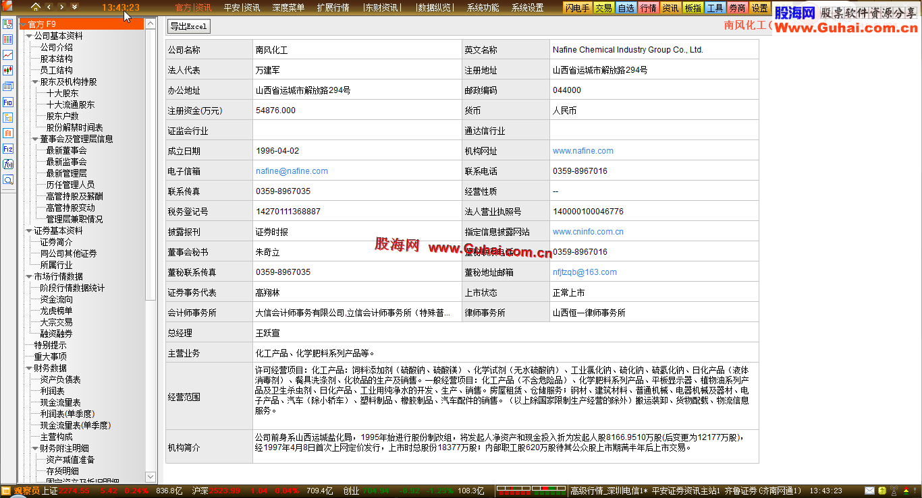The height and width of the screenshot is (498, 922).
Task: Click the F10 sidebar icon
Action: point(8,102)
